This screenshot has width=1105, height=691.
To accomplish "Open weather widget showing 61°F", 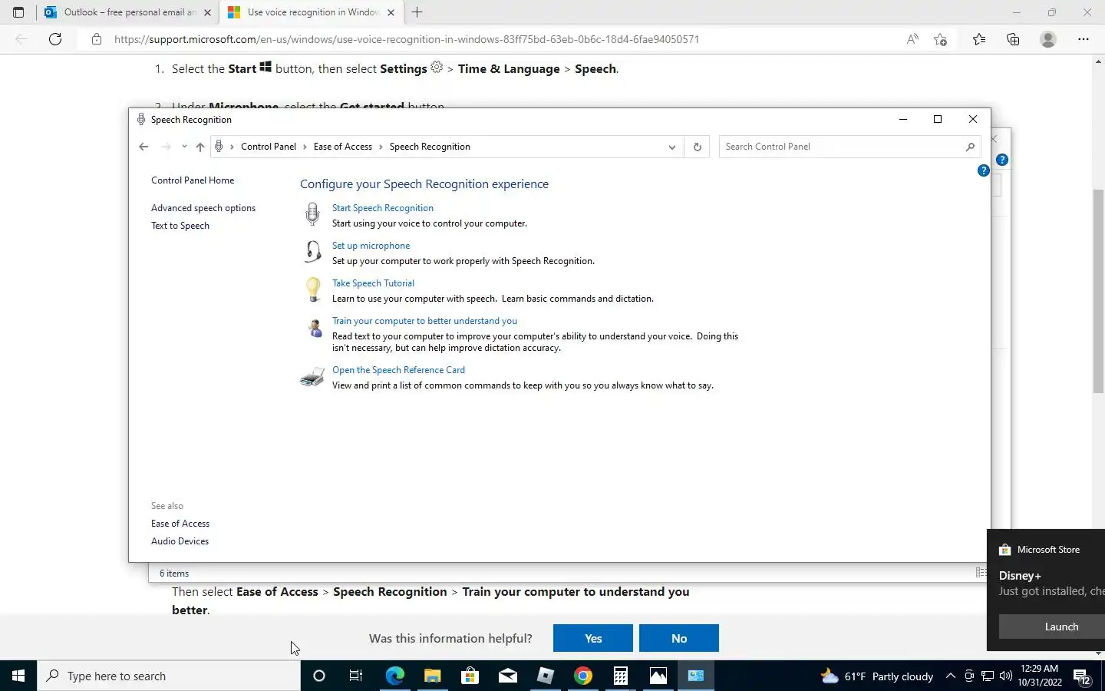I will tap(877, 676).
